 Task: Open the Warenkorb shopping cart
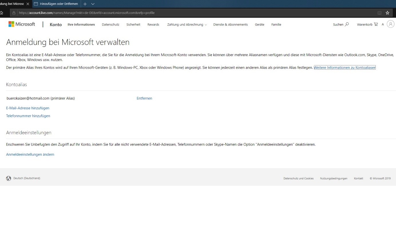[367, 25]
